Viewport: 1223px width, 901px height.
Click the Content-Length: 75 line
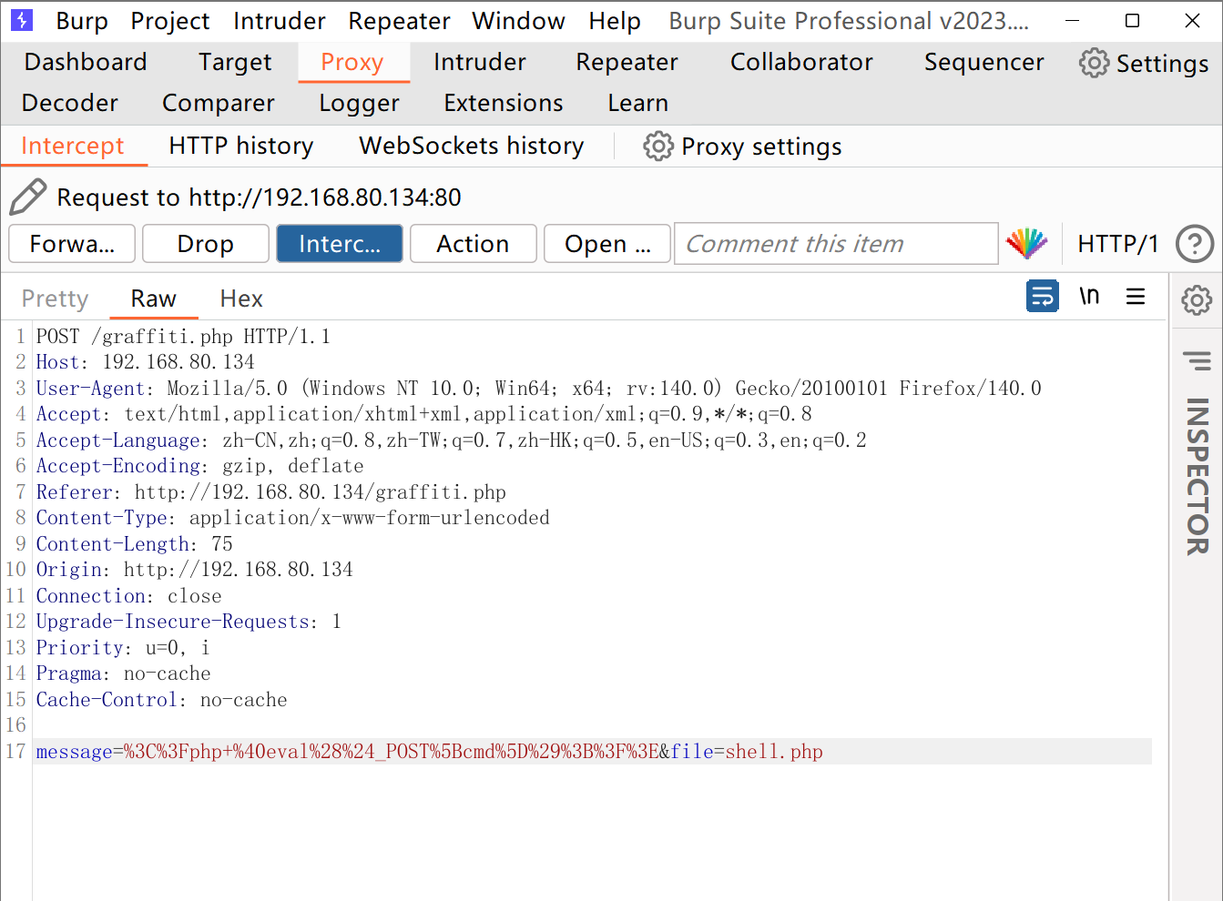click(134, 544)
